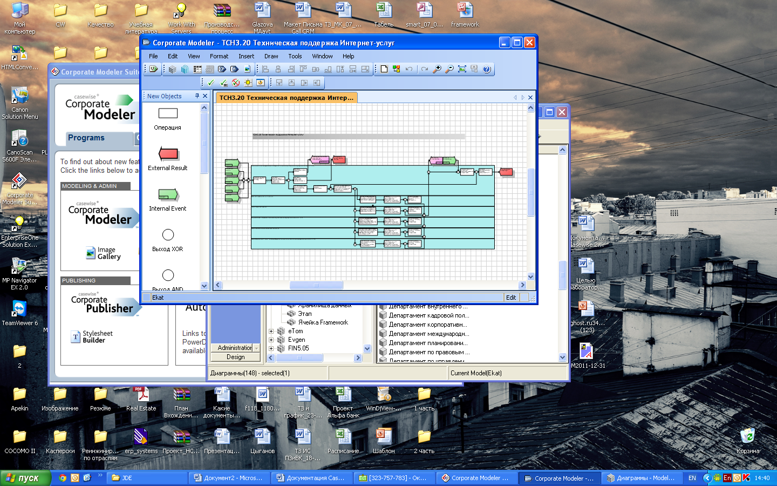This screenshot has height=486, width=777.
Task: Click the next tab arrow beside the diagram tab
Action: 523,98
